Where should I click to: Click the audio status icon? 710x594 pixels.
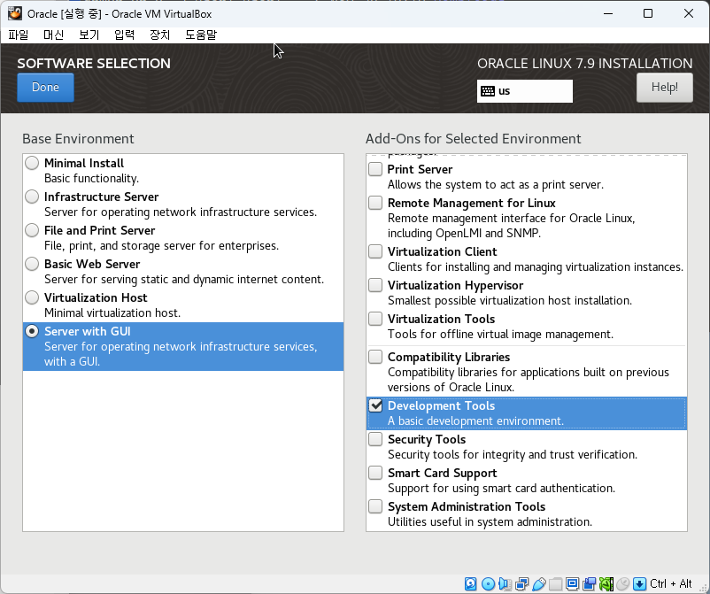pyautogui.click(x=505, y=583)
